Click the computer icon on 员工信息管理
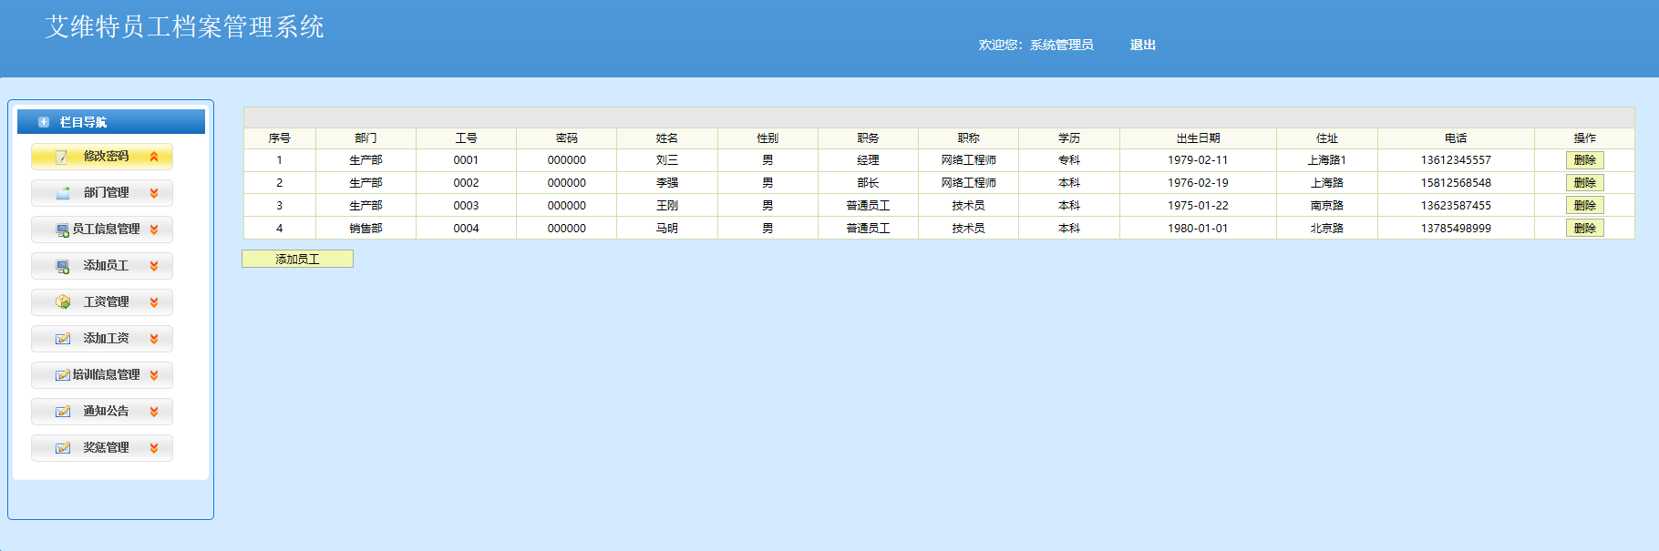This screenshot has width=1659, height=551. pyautogui.click(x=63, y=230)
